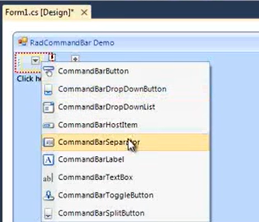Click the CommandBarButton icon
The height and width of the screenshot is (222, 259).
49,71
